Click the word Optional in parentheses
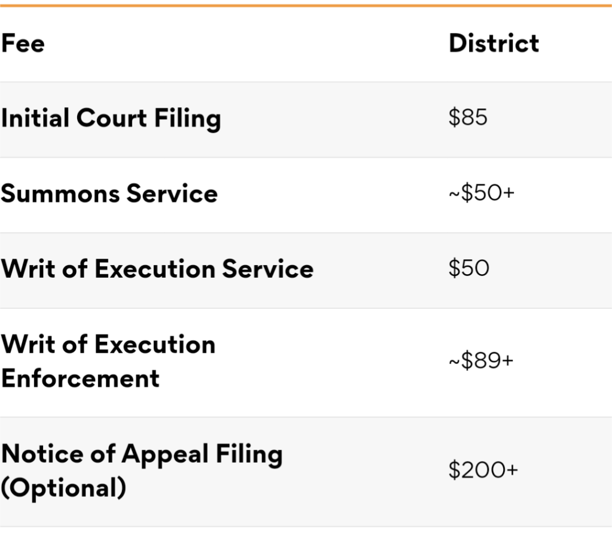This screenshot has height=549, width=612. [63, 488]
